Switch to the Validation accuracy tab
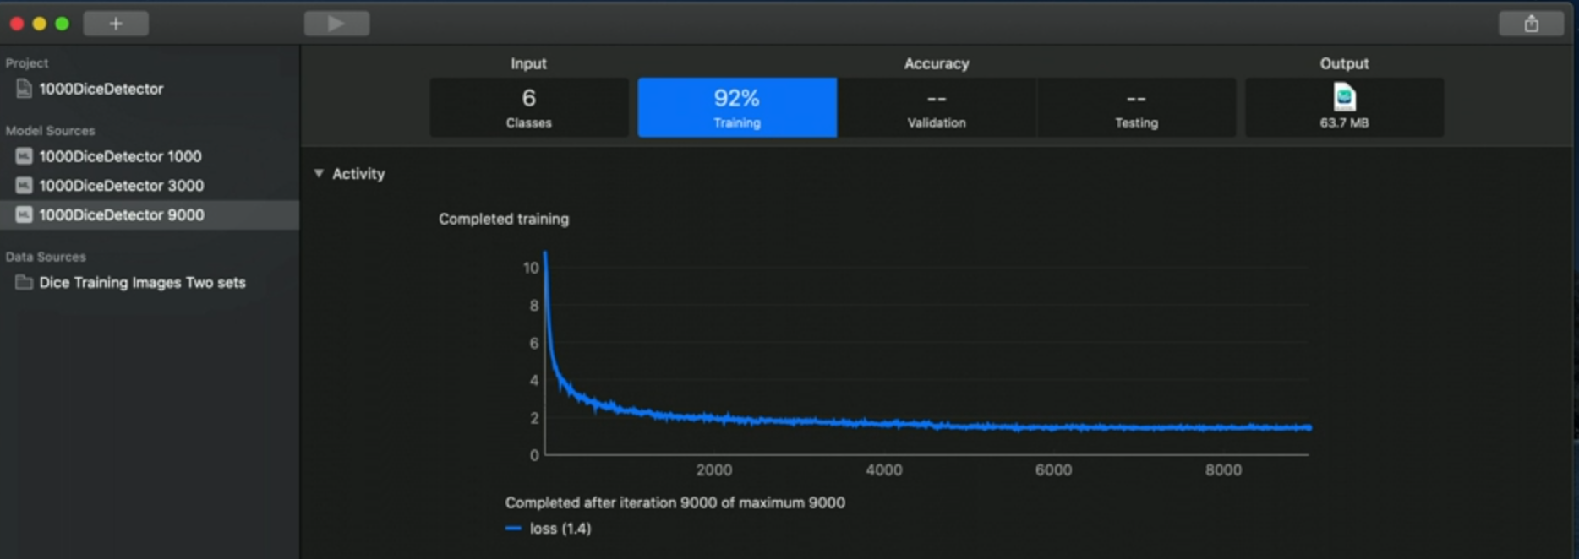1579x559 pixels. [936, 107]
